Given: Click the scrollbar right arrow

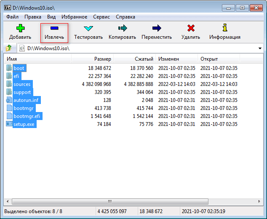Looking at the screenshot, I should (259, 201).
